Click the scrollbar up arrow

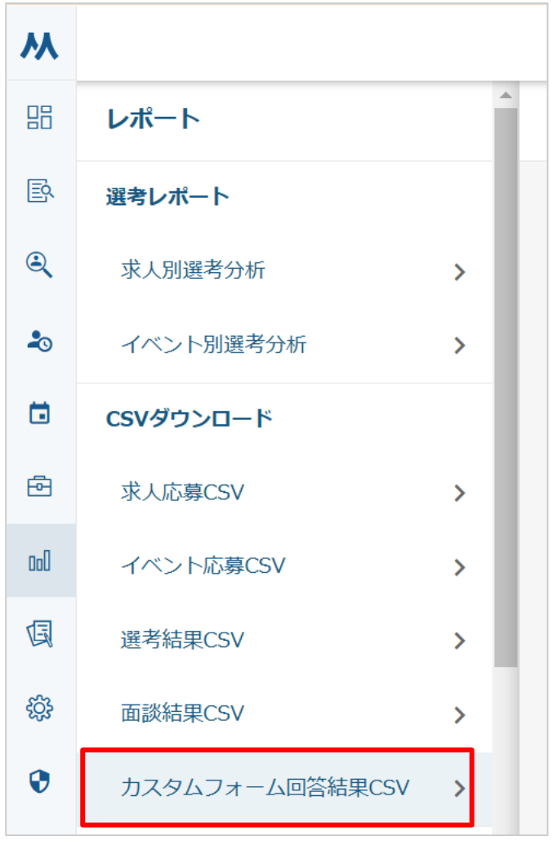pyautogui.click(x=506, y=96)
